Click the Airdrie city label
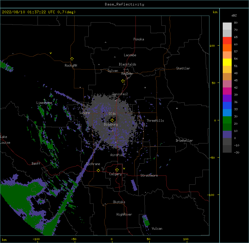Viewport: 249px width, 243px height. pos(117,155)
